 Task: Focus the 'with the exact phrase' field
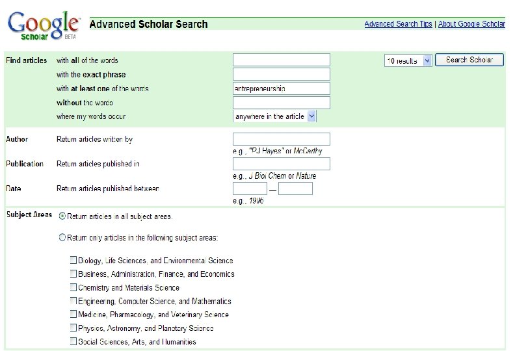click(282, 74)
